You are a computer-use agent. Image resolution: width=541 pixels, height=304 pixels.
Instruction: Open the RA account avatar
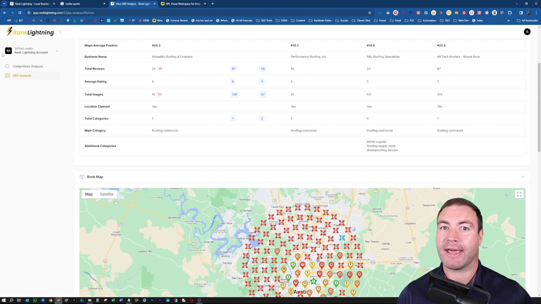pyautogui.click(x=8, y=51)
